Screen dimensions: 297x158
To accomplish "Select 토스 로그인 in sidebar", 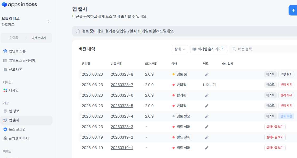I will pyautogui.click(x=17, y=129).
